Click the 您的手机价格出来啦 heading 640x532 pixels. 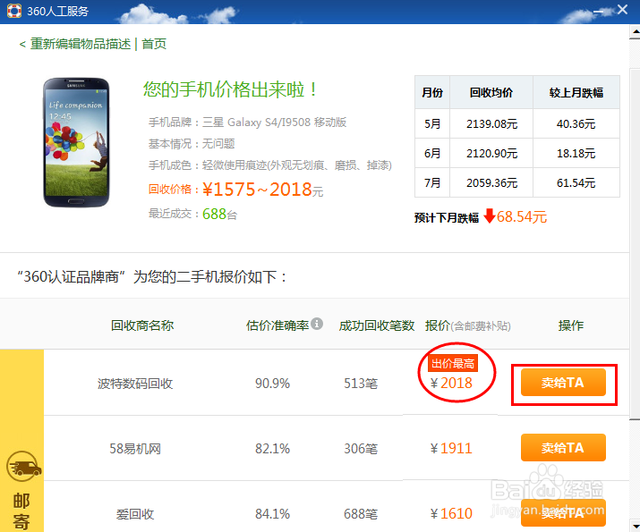[230, 89]
